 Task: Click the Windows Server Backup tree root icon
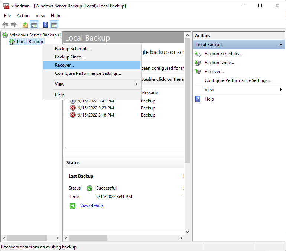point(5,35)
